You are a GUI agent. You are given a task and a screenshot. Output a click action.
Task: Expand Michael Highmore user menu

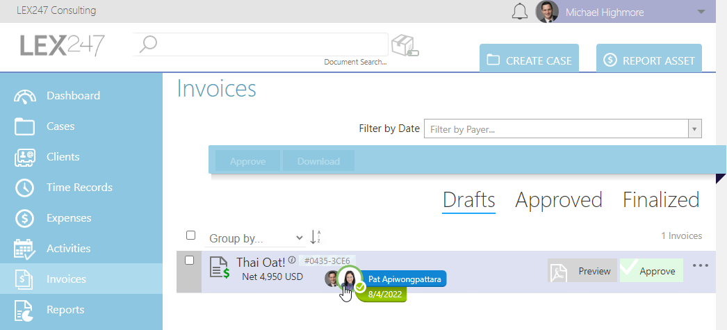coord(701,12)
